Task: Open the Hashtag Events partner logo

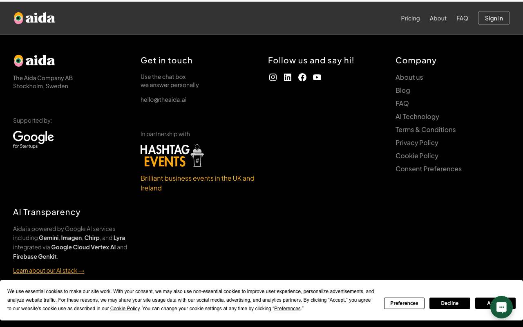Action: coord(172,155)
